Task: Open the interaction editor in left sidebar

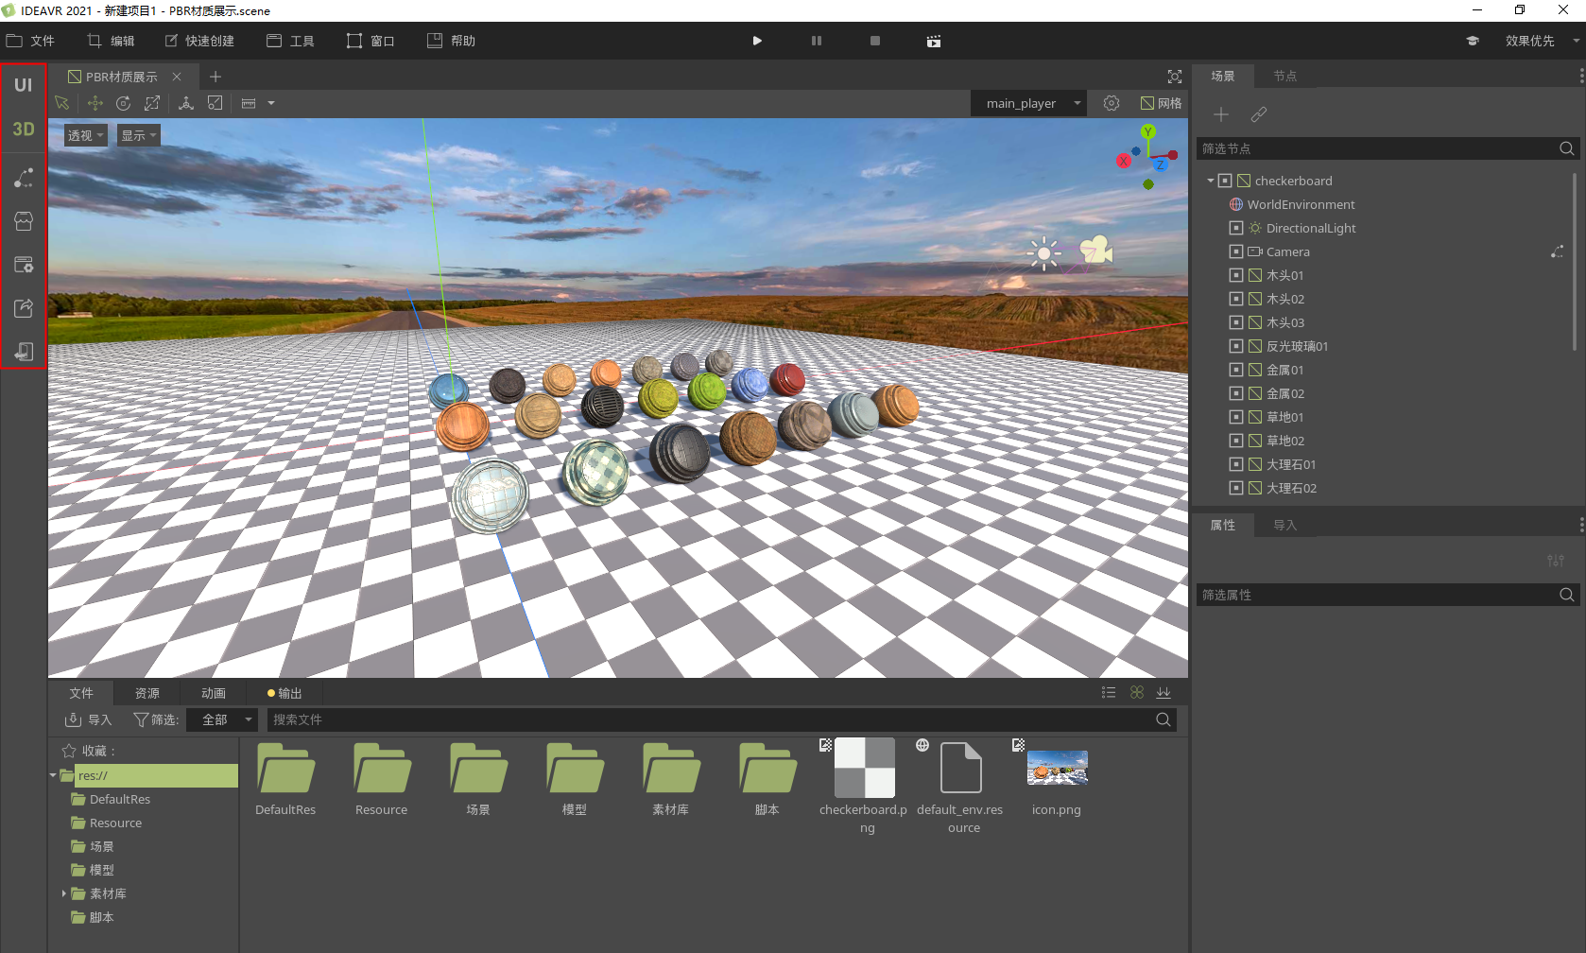Action: coord(24,178)
